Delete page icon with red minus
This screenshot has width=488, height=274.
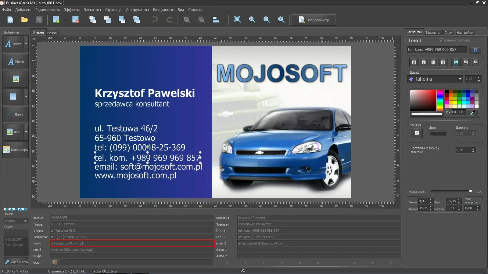tap(76, 20)
